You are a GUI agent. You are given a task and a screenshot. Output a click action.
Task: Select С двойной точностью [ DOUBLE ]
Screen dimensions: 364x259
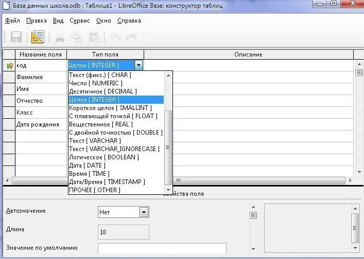click(x=116, y=133)
